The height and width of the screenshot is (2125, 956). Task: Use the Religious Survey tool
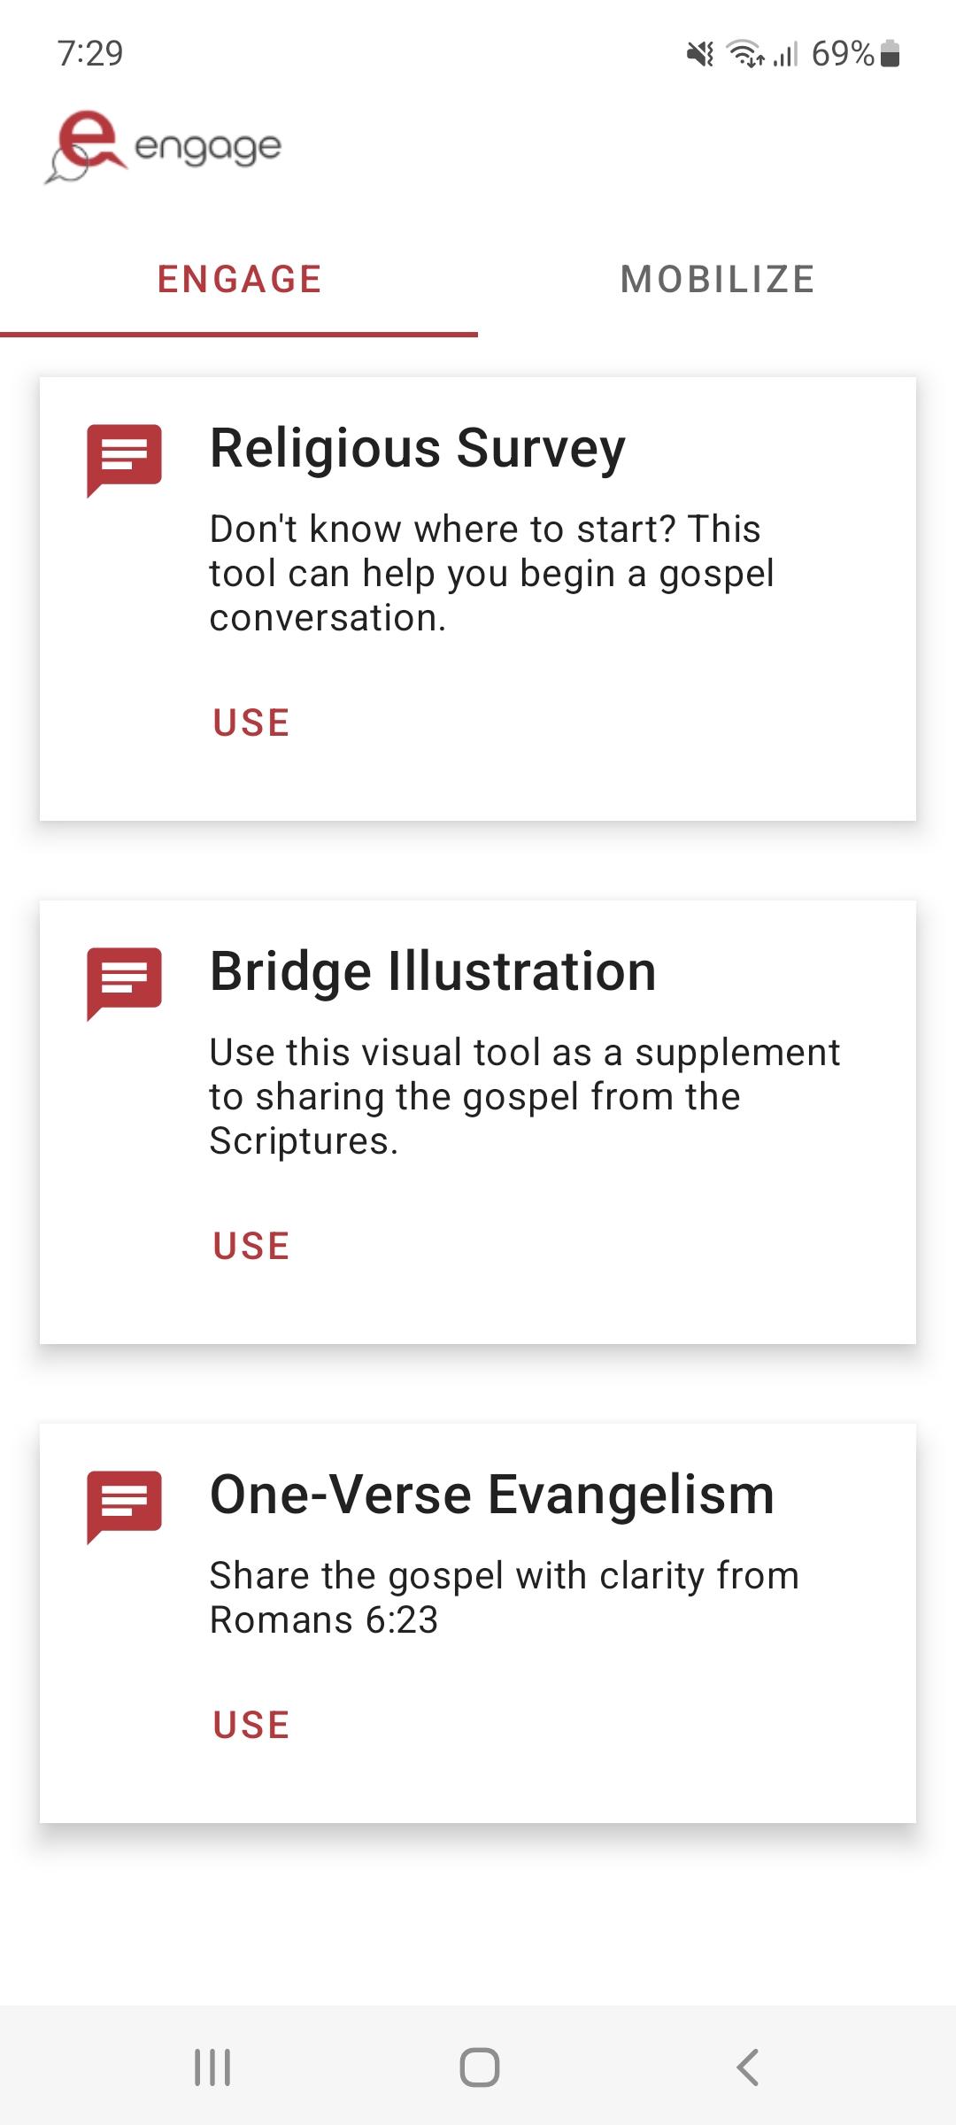[251, 722]
